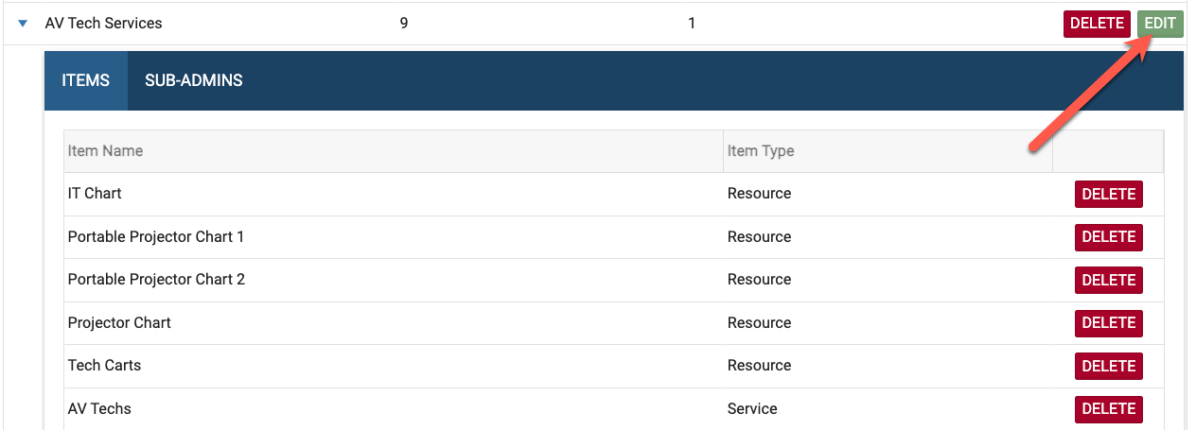Image resolution: width=1196 pixels, height=430 pixels.
Task: Click the Projector Chart item name
Action: [119, 323]
